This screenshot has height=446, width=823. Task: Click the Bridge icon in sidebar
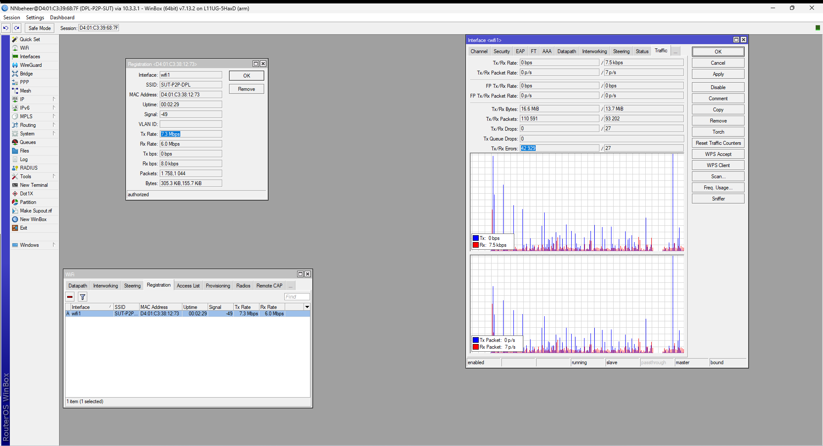(15, 74)
